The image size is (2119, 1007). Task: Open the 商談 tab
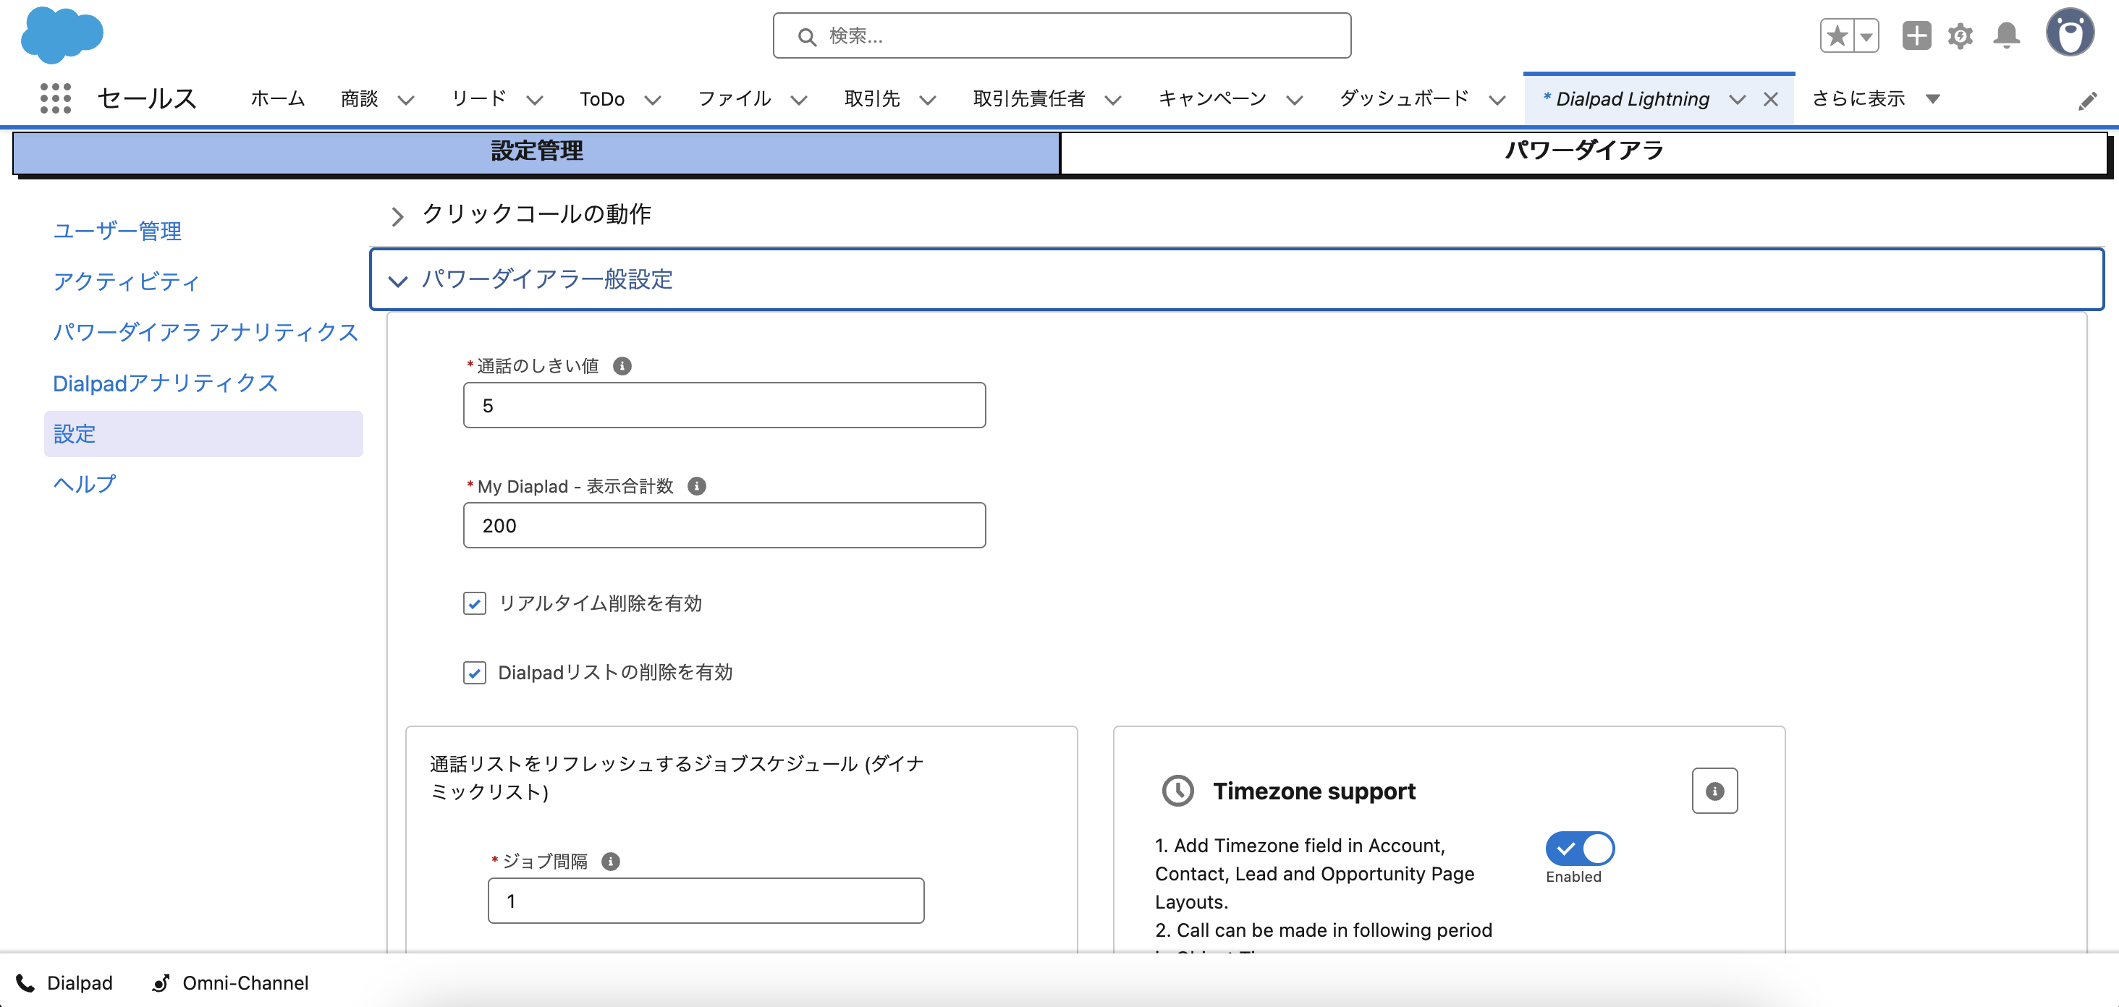point(360,98)
